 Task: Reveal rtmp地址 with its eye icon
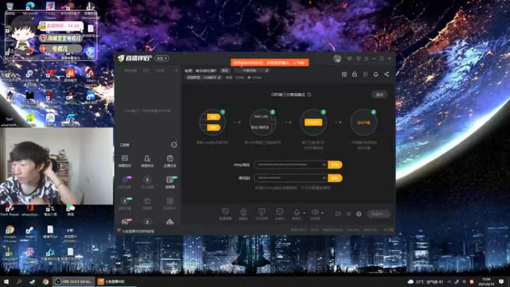(324, 165)
